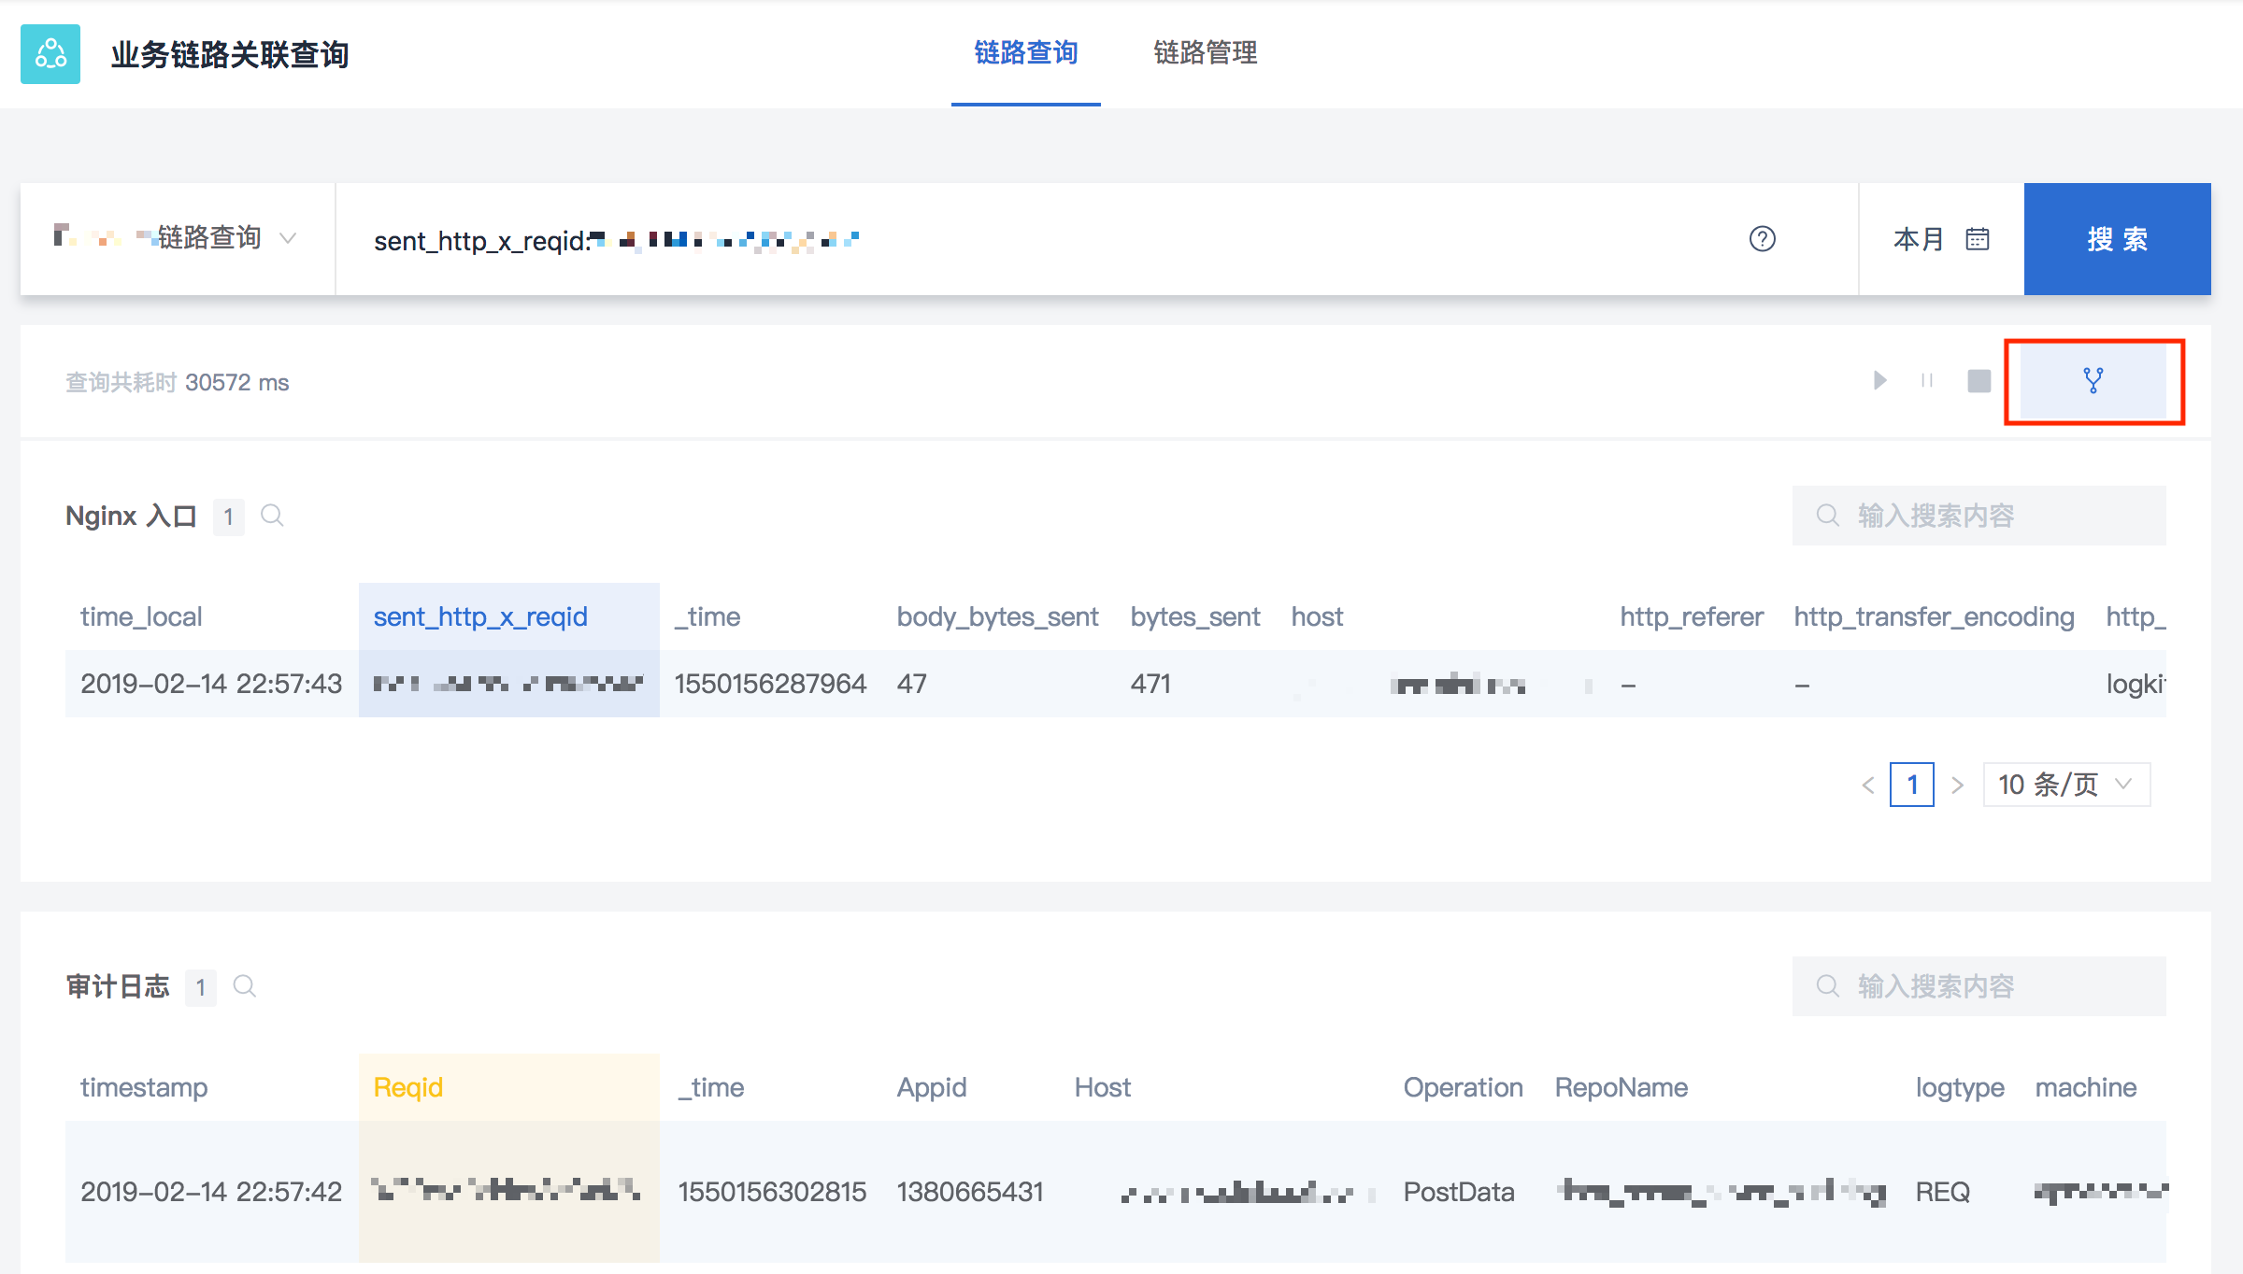2243x1274 pixels.
Task: Click the Host column header in 审计日志 table
Action: pyautogui.click(x=1102, y=1087)
